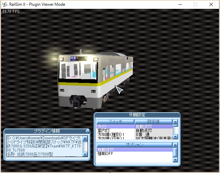Select the 室内灯 switch row
This screenshot has height=173, width=220.
pyautogui.click(x=135, y=131)
